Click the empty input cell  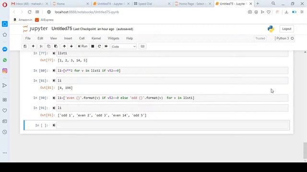click(x=172, y=125)
